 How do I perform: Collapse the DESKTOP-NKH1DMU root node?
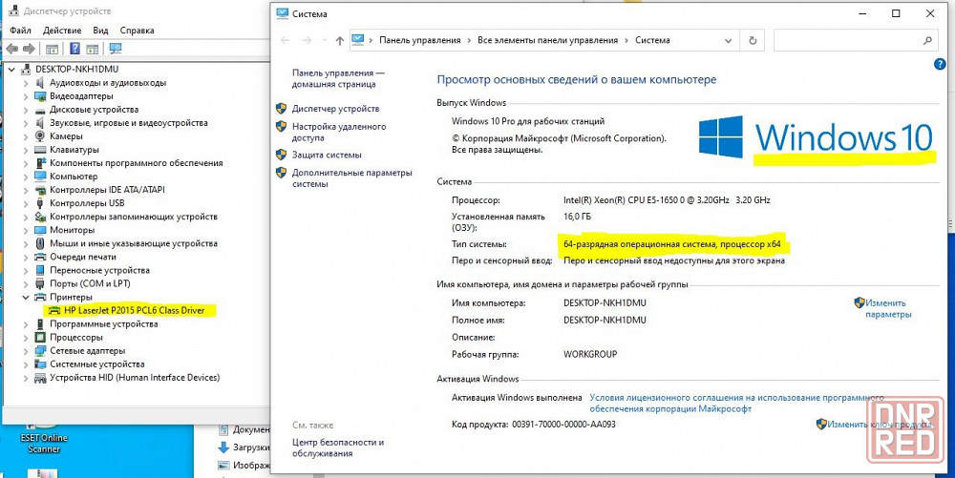[x=12, y=70]
